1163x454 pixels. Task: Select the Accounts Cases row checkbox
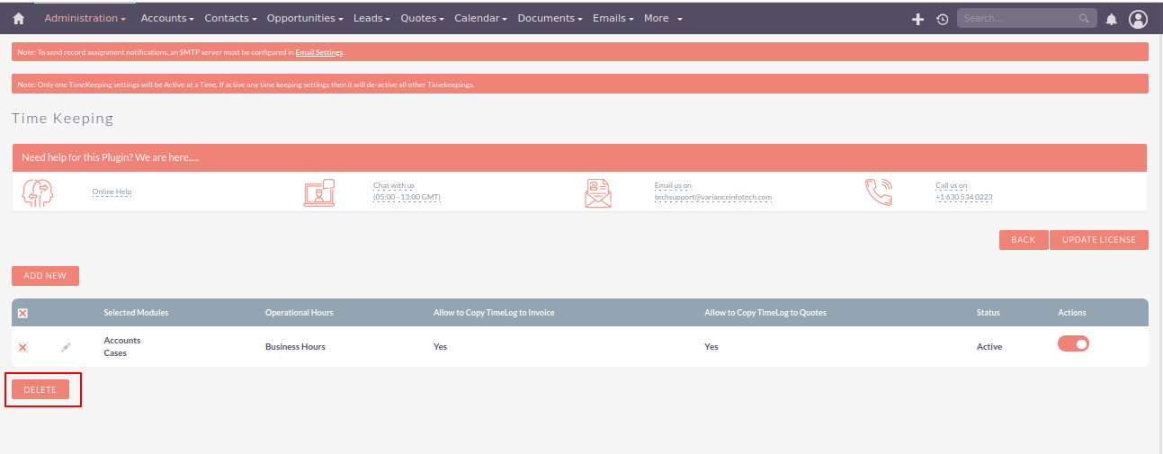[22, 347]
